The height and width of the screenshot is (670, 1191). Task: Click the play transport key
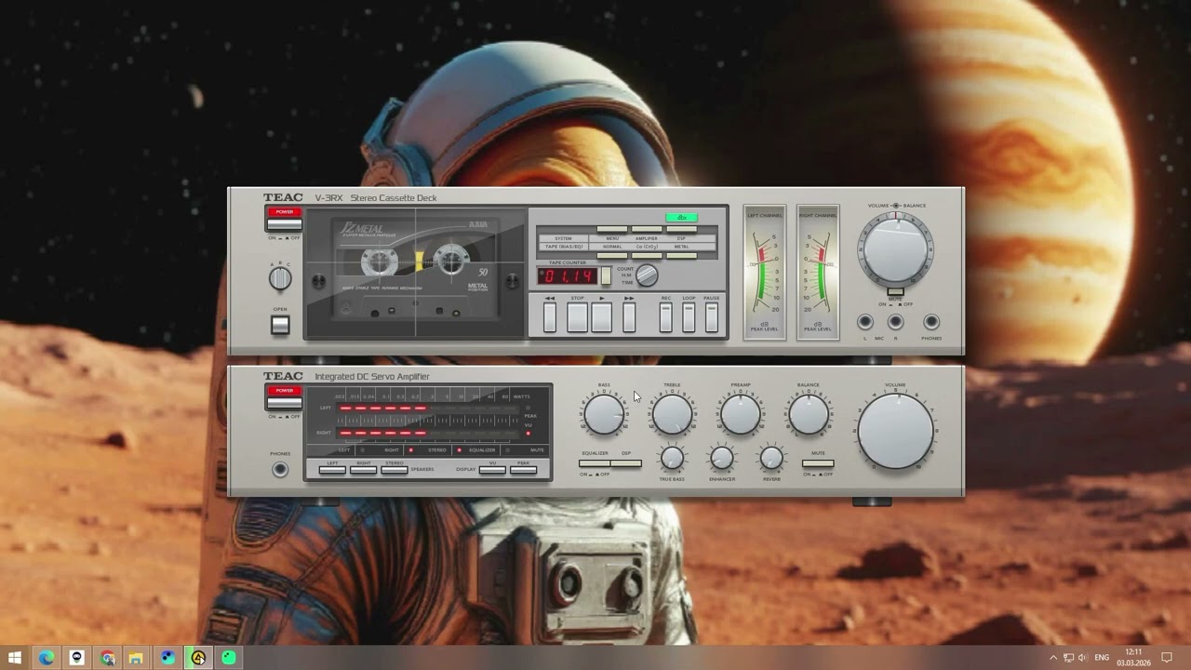601,317
